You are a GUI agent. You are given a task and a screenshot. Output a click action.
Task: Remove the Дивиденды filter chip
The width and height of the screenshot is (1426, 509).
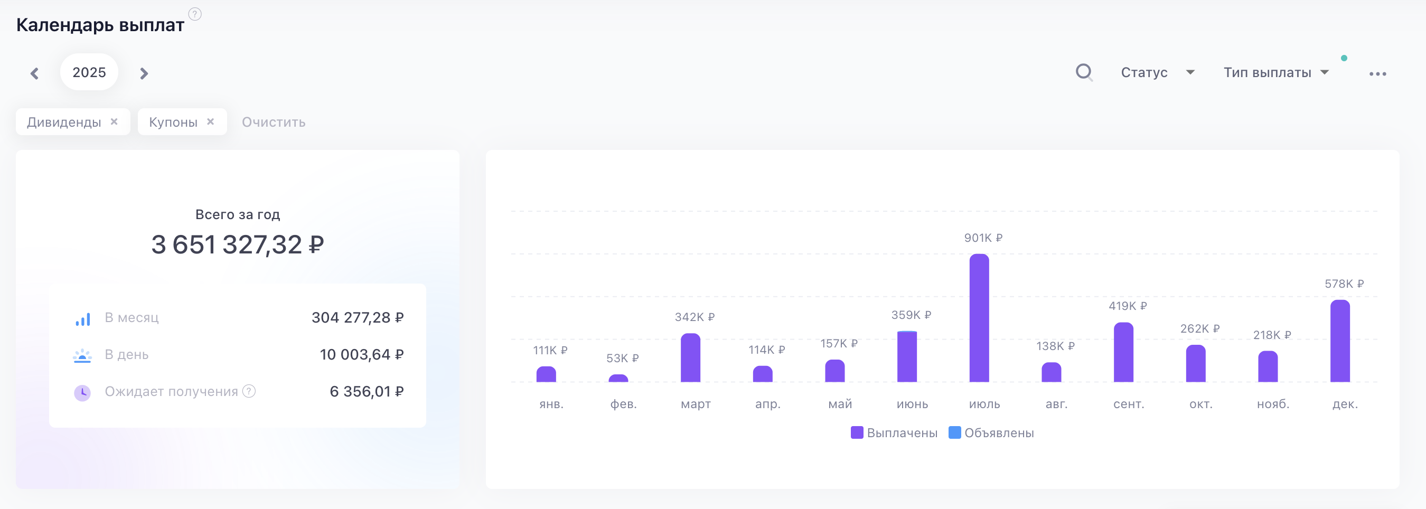[114, 122]
